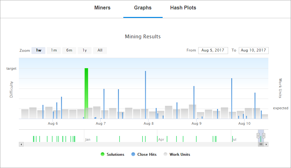Click the green solution bar near Aug 7

click(86, 93)
